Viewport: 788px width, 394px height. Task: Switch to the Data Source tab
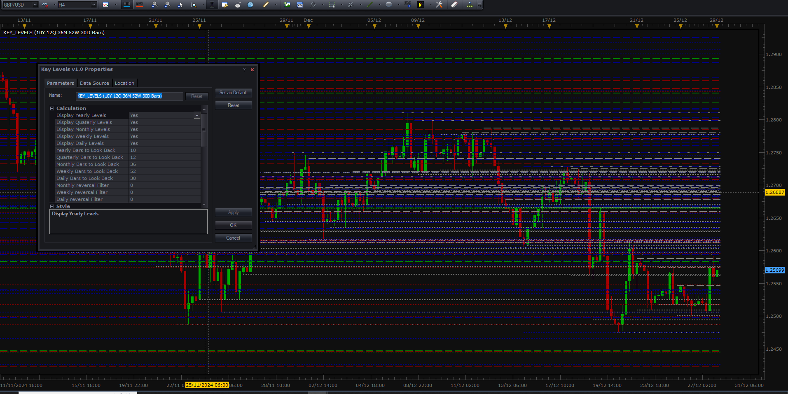tap(94, 83)
